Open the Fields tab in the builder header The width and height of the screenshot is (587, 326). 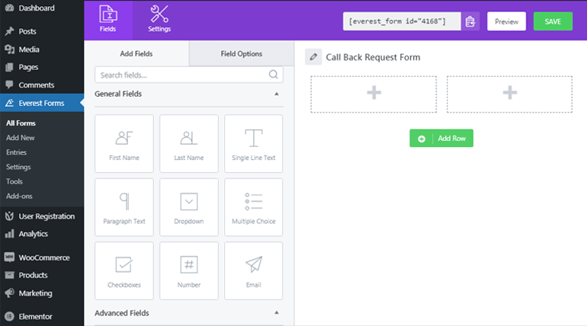point(108,21)
